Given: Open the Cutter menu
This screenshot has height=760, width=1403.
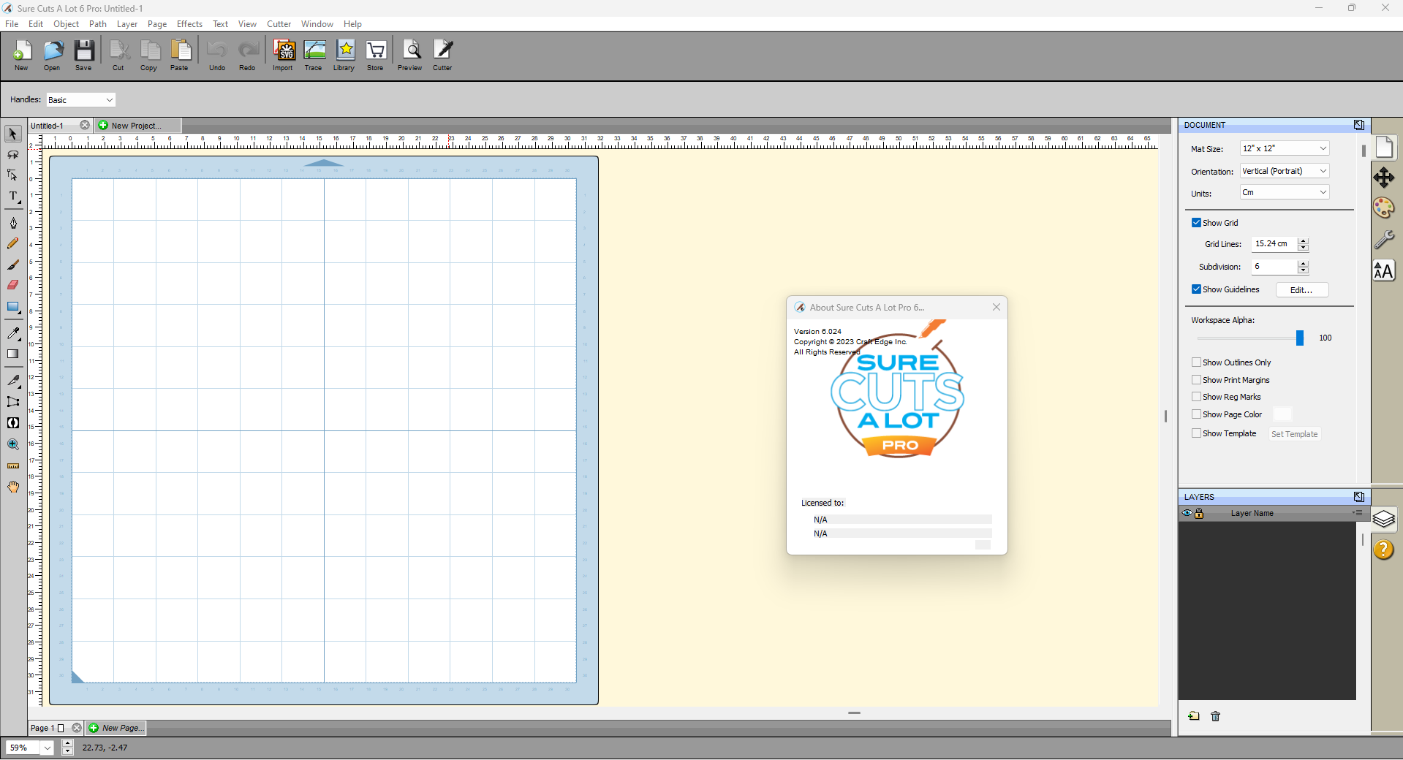Looking at the screenshot, I should point(279,24).
